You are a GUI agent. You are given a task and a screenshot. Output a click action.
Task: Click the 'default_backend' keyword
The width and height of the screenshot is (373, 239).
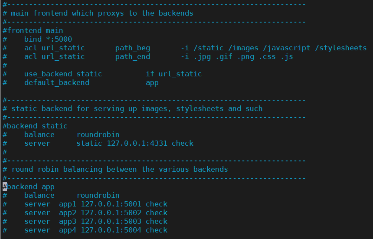coord(57,82)
